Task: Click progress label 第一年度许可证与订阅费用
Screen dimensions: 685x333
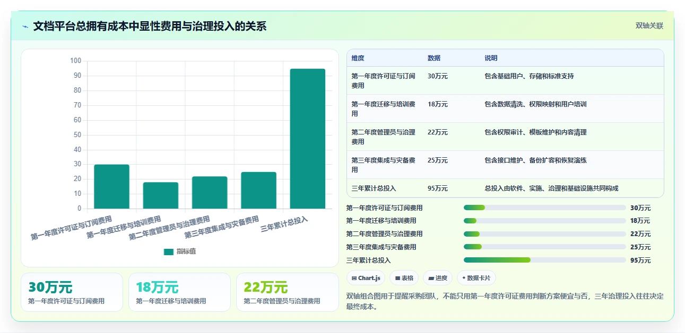Action: [385, 208]
